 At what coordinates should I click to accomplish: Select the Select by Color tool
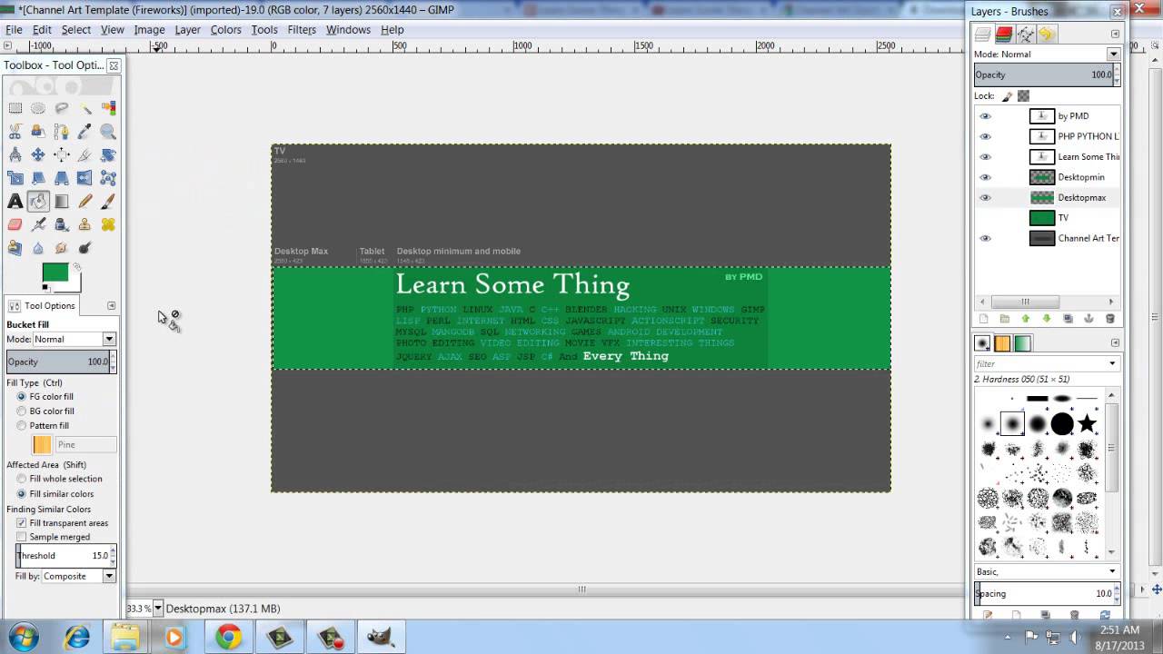pos(108,108)
